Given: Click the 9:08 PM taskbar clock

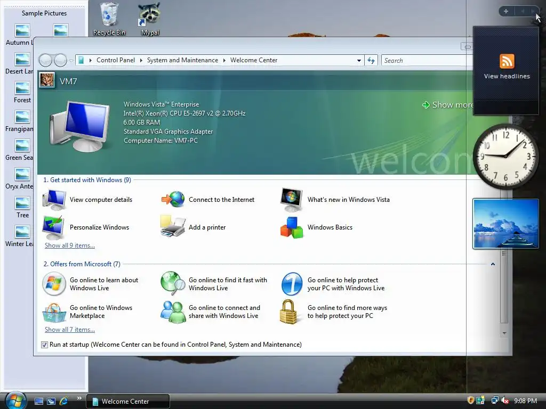Looking at the screenshot, I should point(525,401).
